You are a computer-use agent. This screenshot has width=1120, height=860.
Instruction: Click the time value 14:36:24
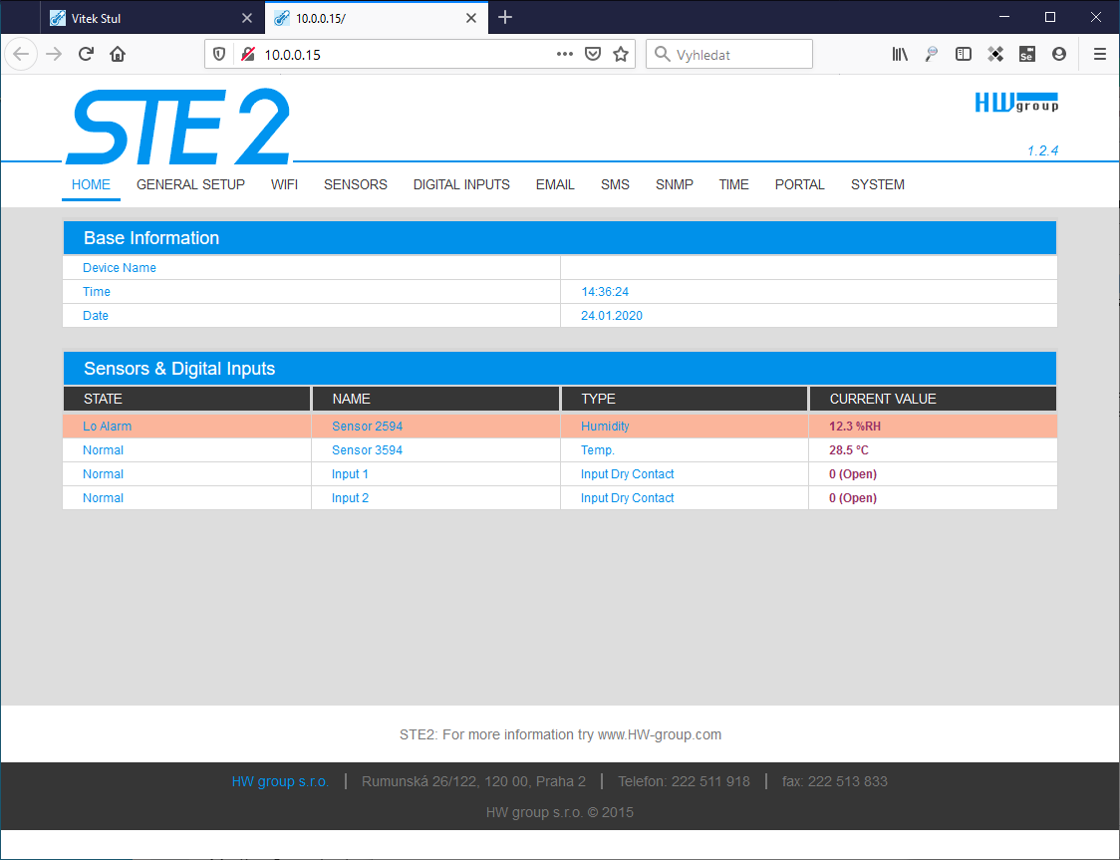tap(605, 291)
